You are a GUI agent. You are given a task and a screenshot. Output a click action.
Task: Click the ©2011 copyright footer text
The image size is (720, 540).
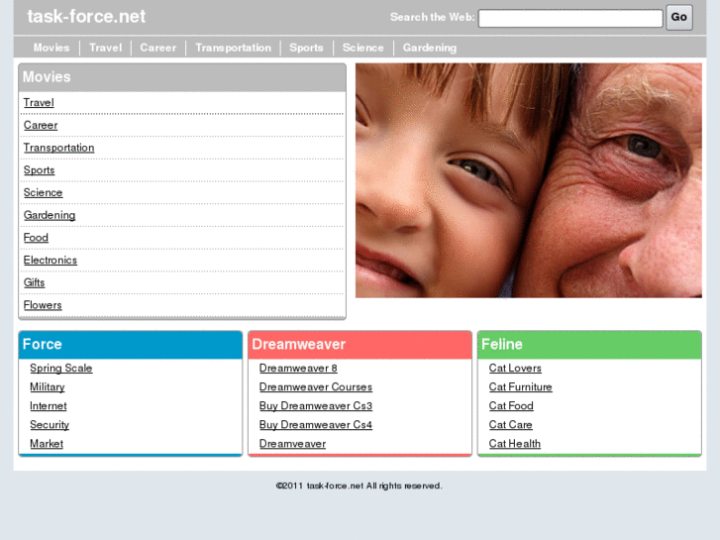360,486
